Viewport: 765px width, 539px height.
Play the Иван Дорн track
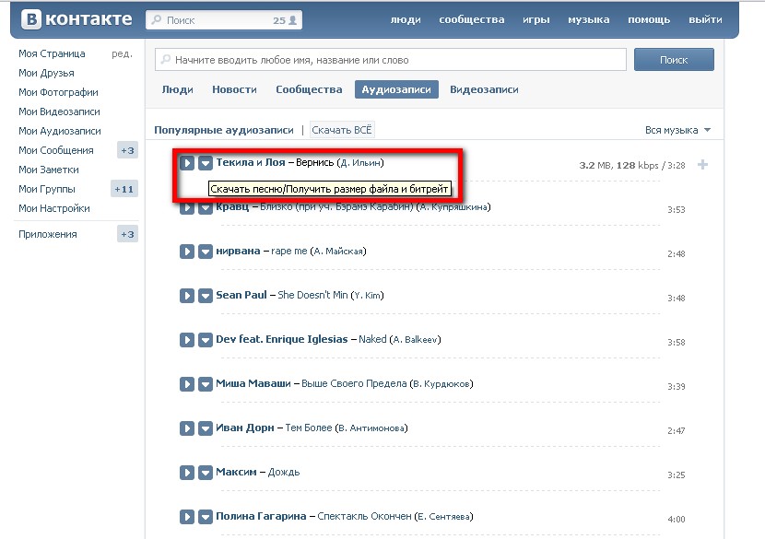coord(187,428)
